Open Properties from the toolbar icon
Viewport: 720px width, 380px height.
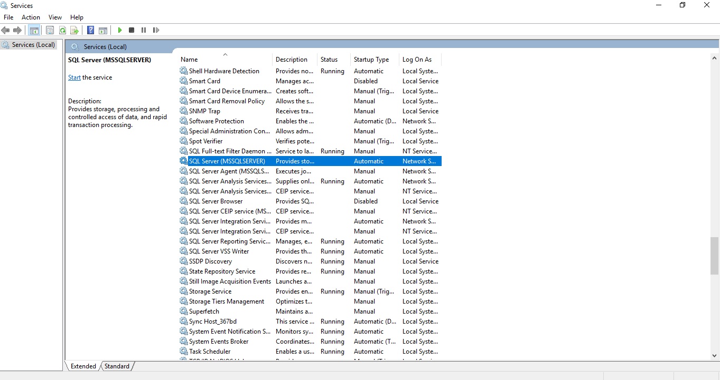(50, 30)
